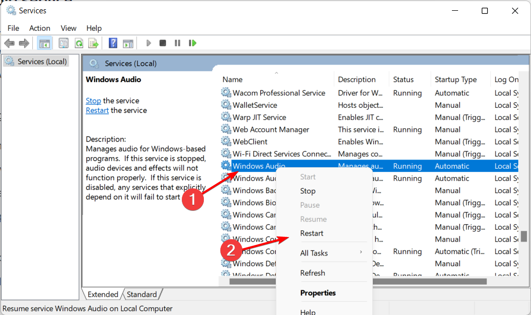Click the WalletService gear icon
The height and width of the screenshot is (315, 531).
click(226, 105)
